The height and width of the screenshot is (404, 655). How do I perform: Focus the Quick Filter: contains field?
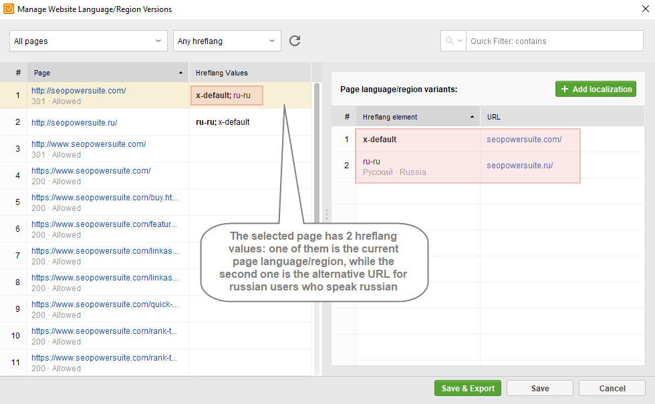click(554, 41)
